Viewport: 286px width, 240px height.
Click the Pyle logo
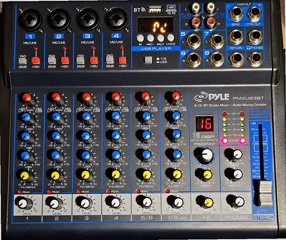[x=212, y=97]
